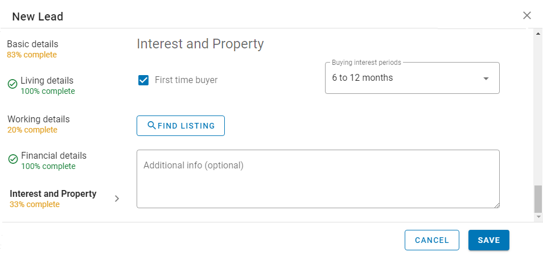Close the New Lead dialog

click(x=526, y=15)
